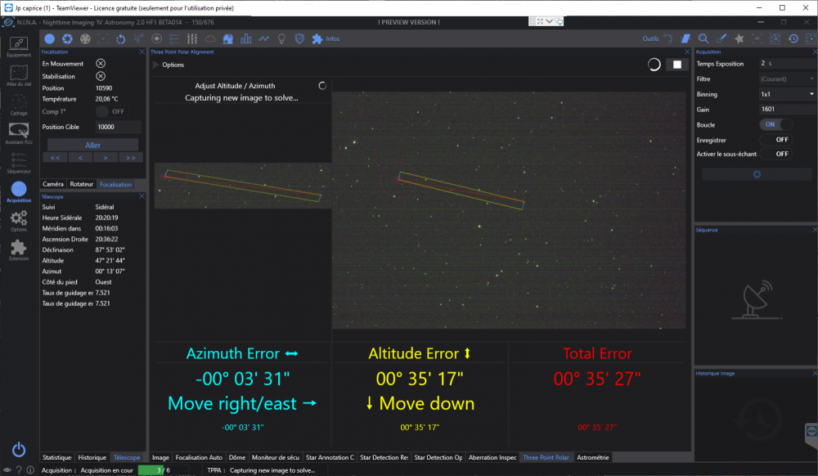818x476 pixels.
Task: Switch to the Focalisation Auto tab
Action: click(x=199, y=457)
